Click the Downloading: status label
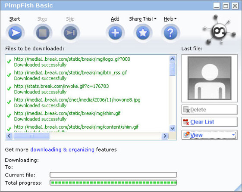Screen dimensions: 242x192 click(x=22, y=160)
